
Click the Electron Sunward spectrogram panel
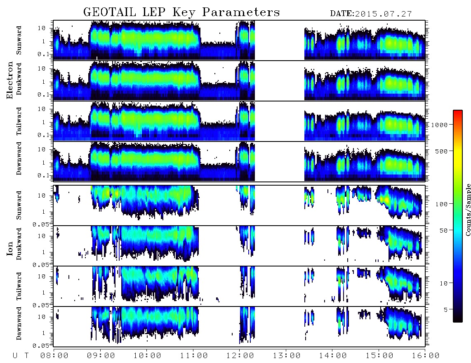239,40
